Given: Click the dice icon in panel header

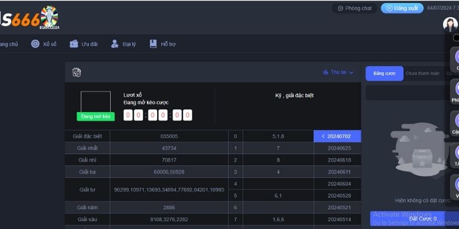Looking at the screenshot, I should 76,72.
